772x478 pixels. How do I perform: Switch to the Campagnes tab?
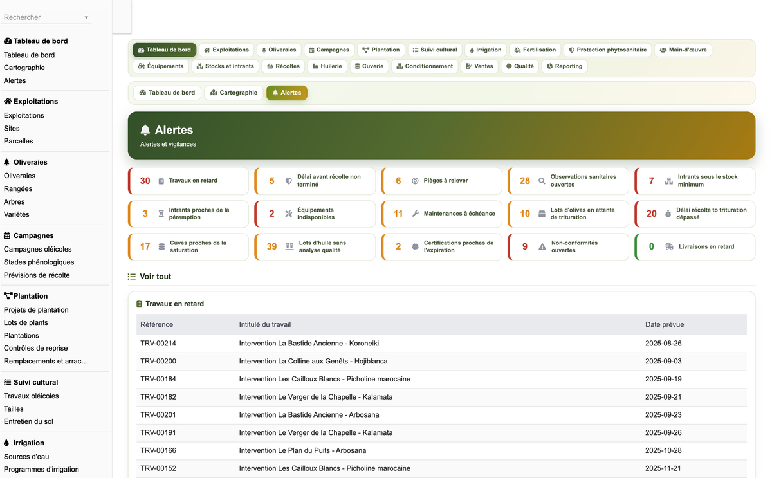pyautogui.click(x=329, y=50)
